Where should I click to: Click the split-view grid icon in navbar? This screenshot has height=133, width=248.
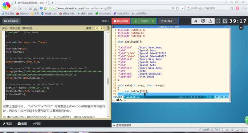[36, 8]
